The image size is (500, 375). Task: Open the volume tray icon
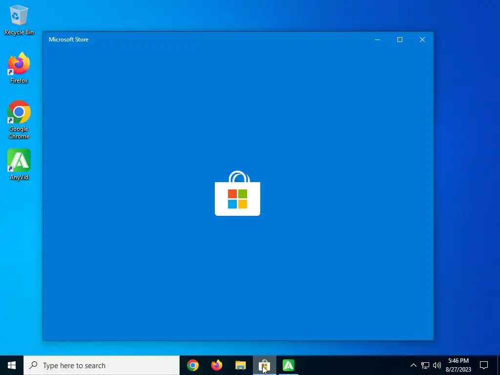[437, 365]
